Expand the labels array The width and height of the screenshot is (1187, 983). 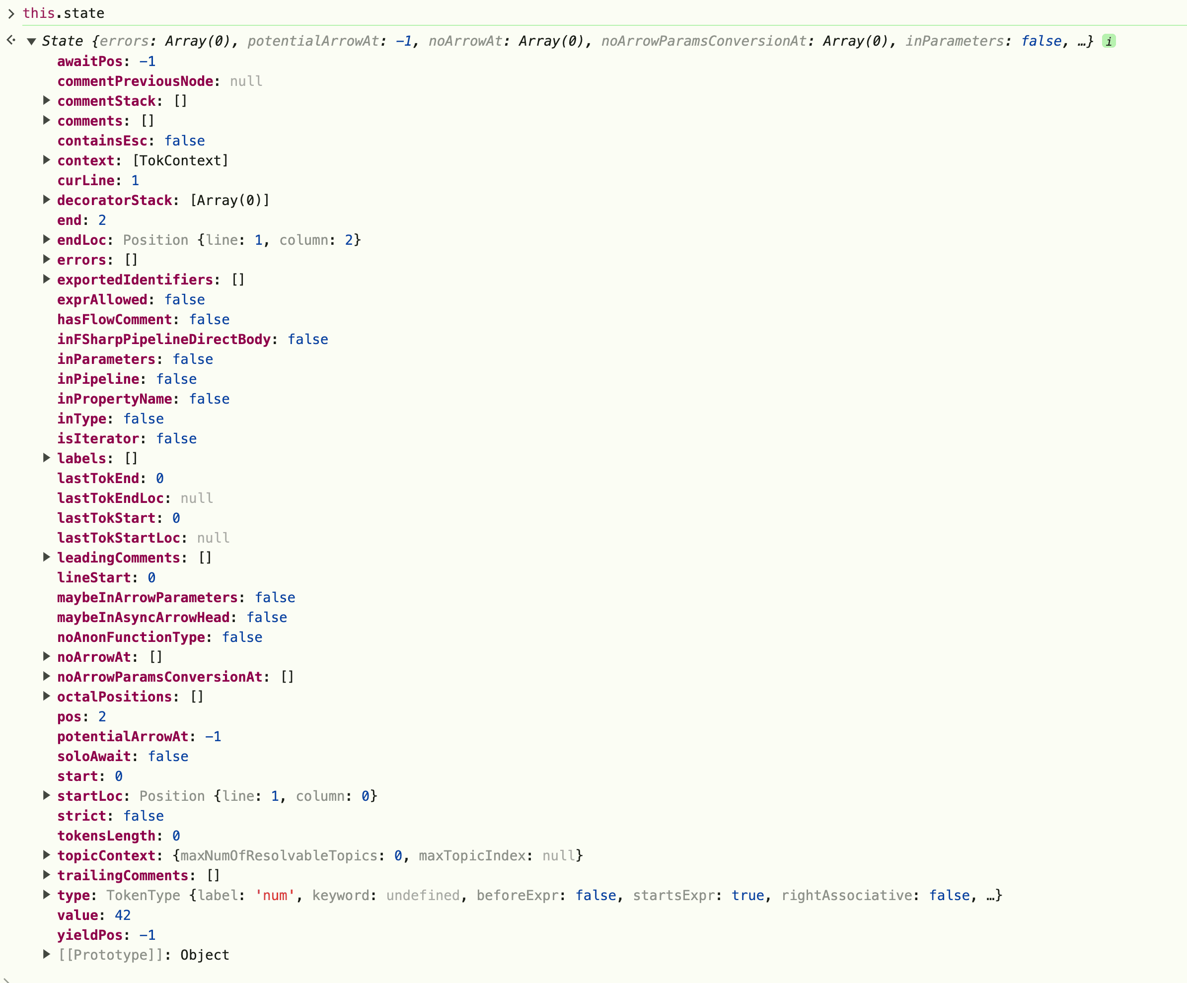point(47,458)
